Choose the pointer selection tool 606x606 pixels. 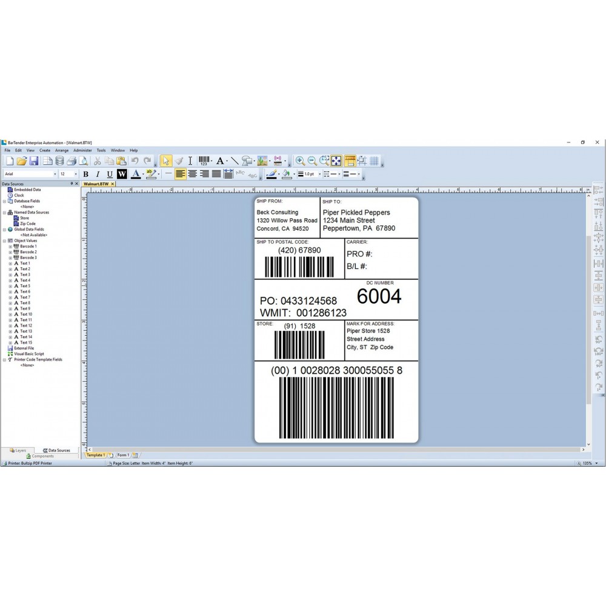tap(165, 161)
